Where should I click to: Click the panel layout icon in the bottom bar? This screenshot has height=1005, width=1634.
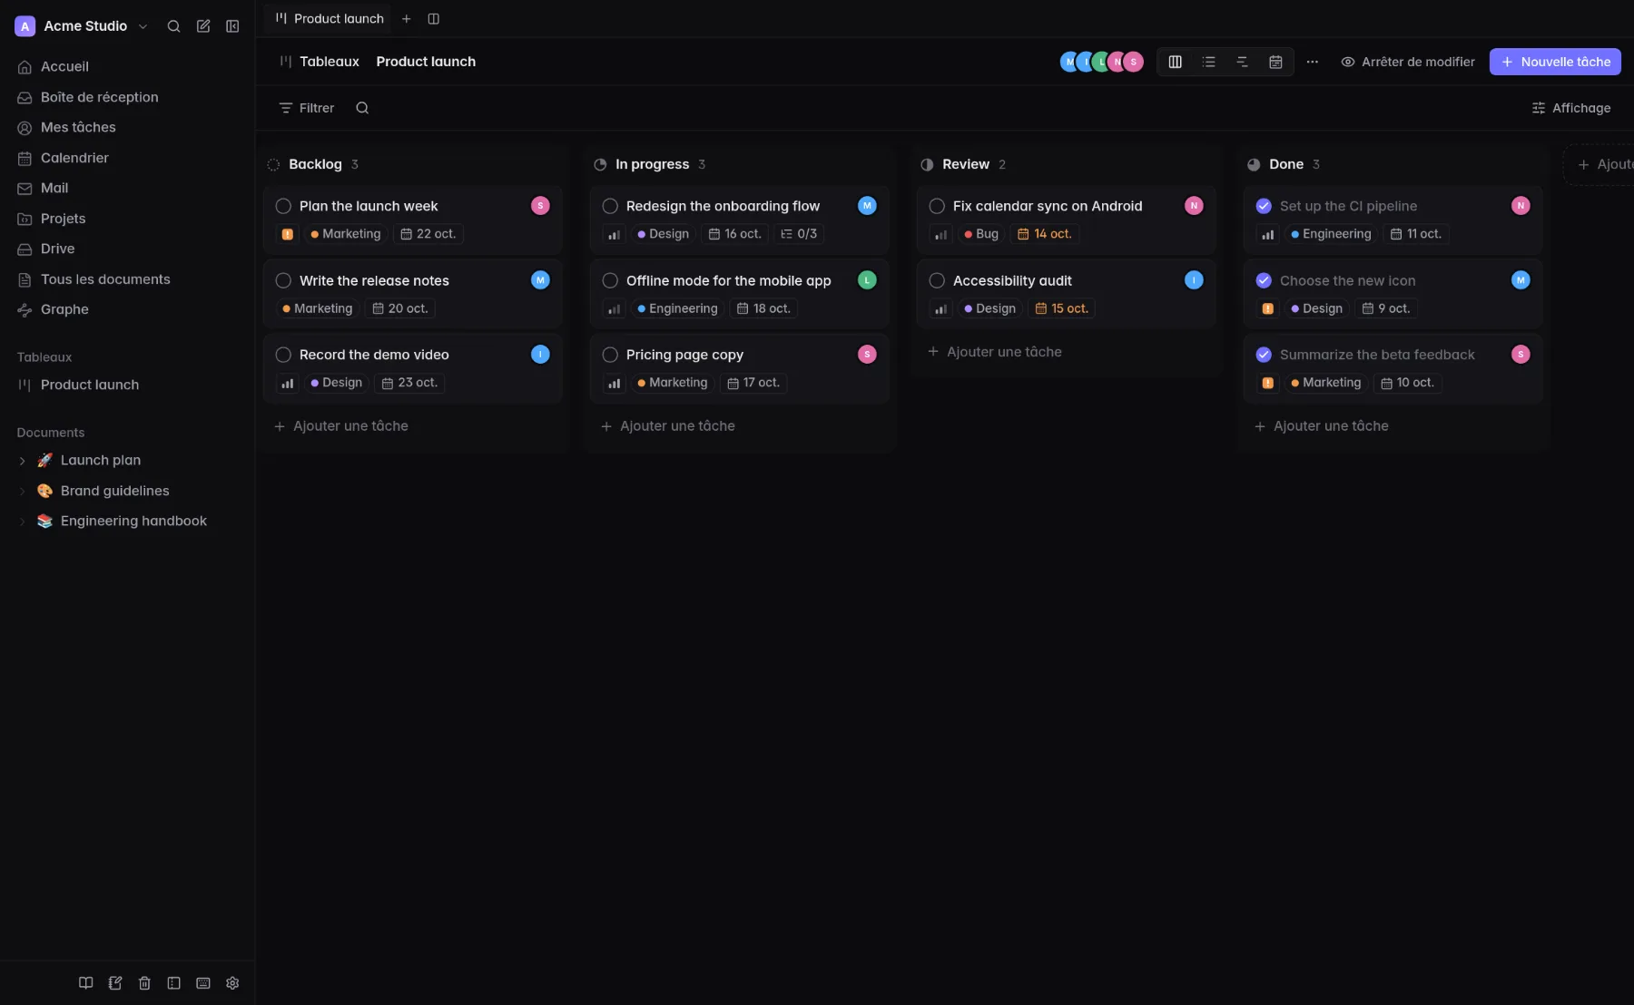(173, 983)
